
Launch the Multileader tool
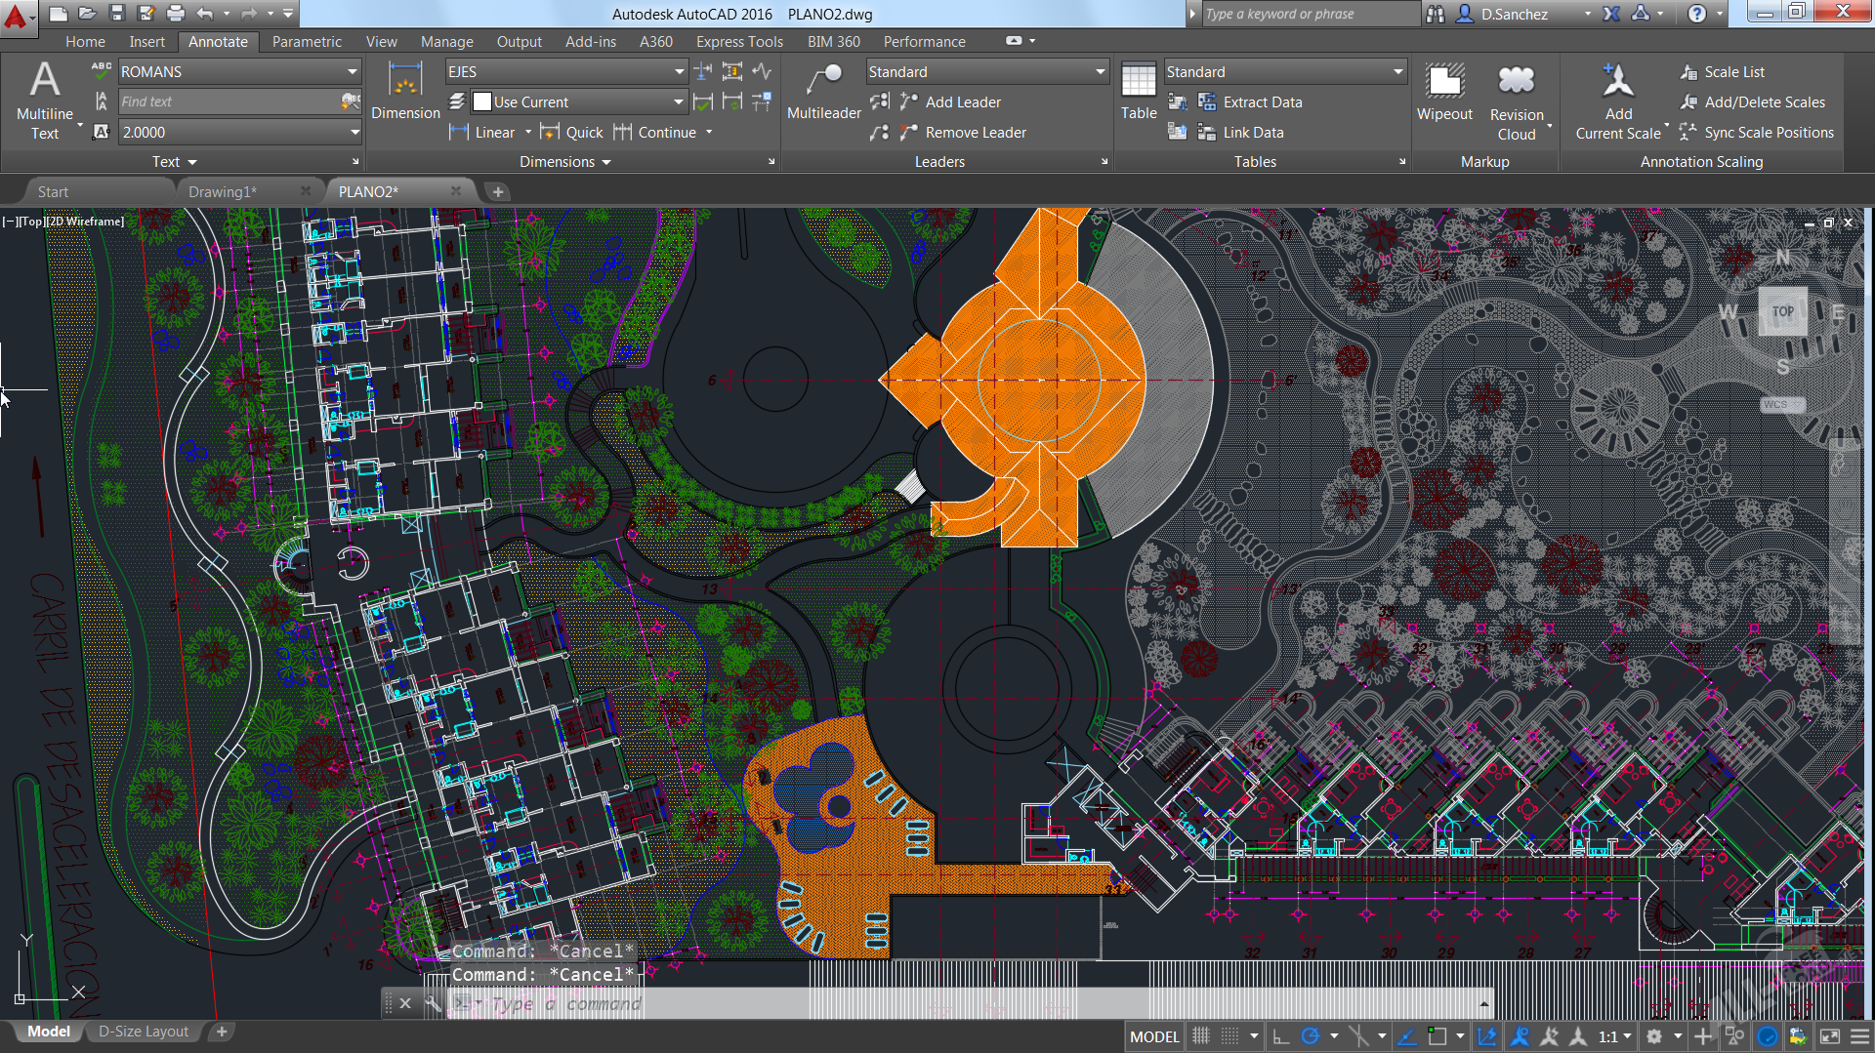823,93
